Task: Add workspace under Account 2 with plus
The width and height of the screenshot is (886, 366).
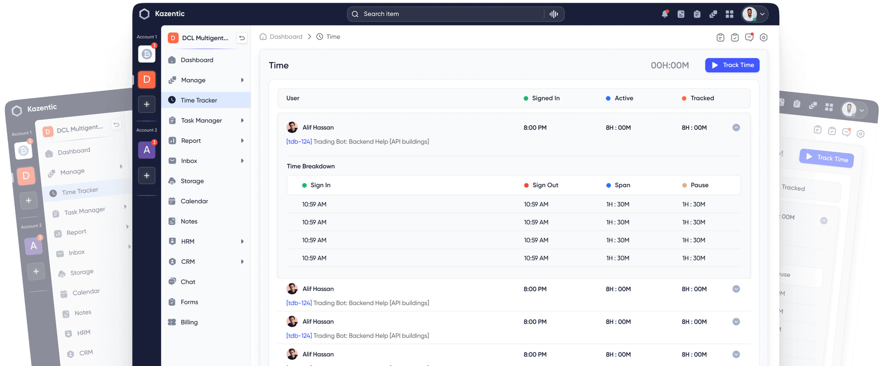Action: [147, 175]
